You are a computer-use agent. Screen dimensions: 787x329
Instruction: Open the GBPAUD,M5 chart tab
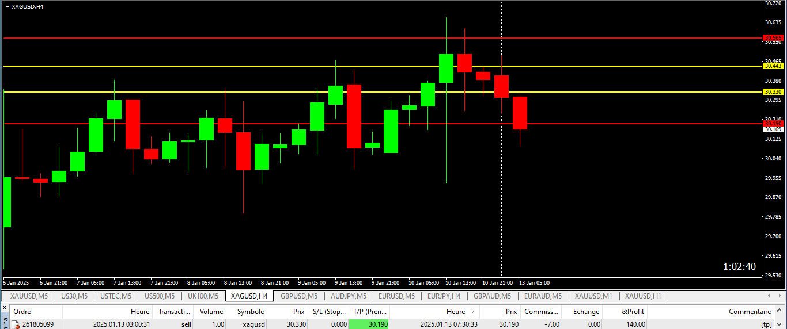(x=492, y=296)
